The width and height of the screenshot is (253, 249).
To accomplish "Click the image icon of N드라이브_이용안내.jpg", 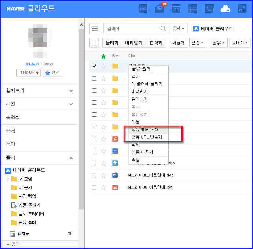I will [x=115, y=187].
